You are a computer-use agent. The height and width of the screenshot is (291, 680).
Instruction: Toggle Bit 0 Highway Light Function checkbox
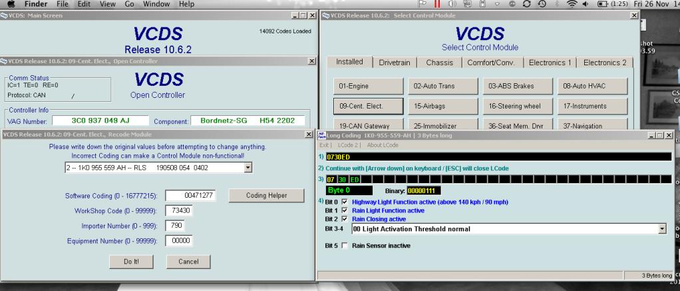point(345,202)
